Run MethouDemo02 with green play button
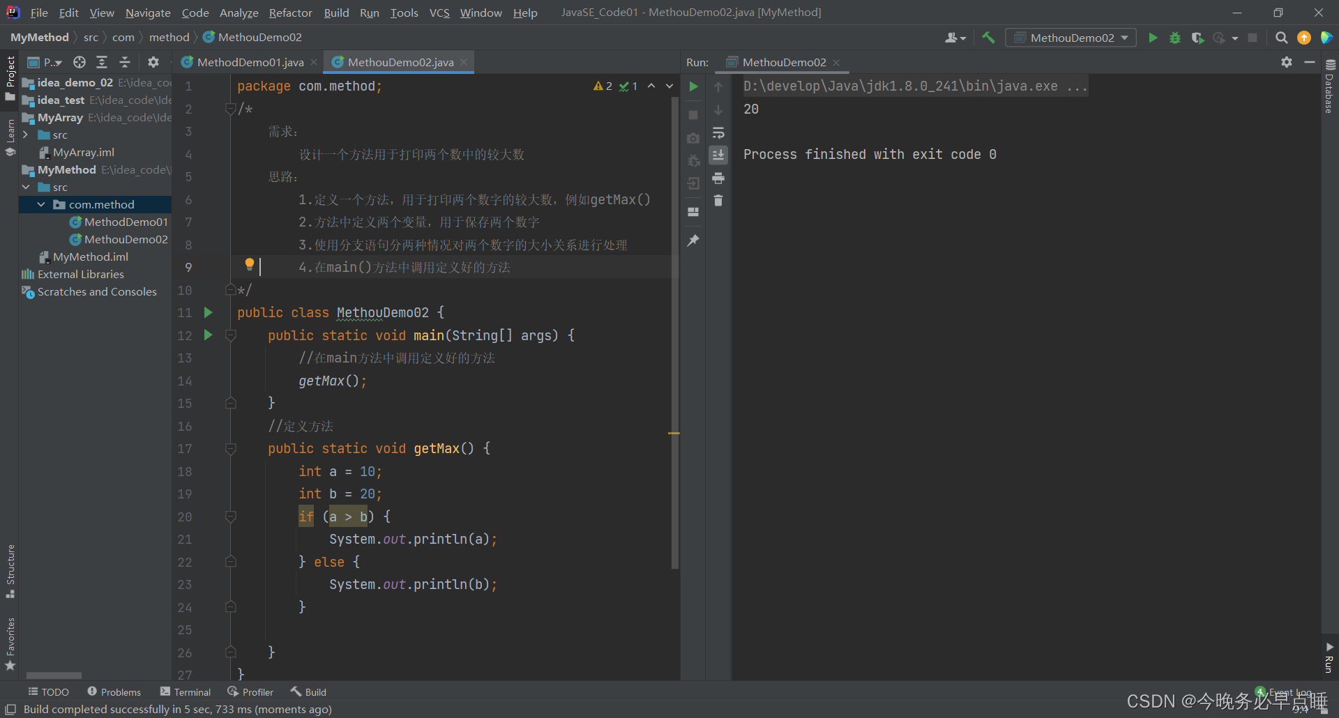1339x718 pixels. coord(1153,38)
